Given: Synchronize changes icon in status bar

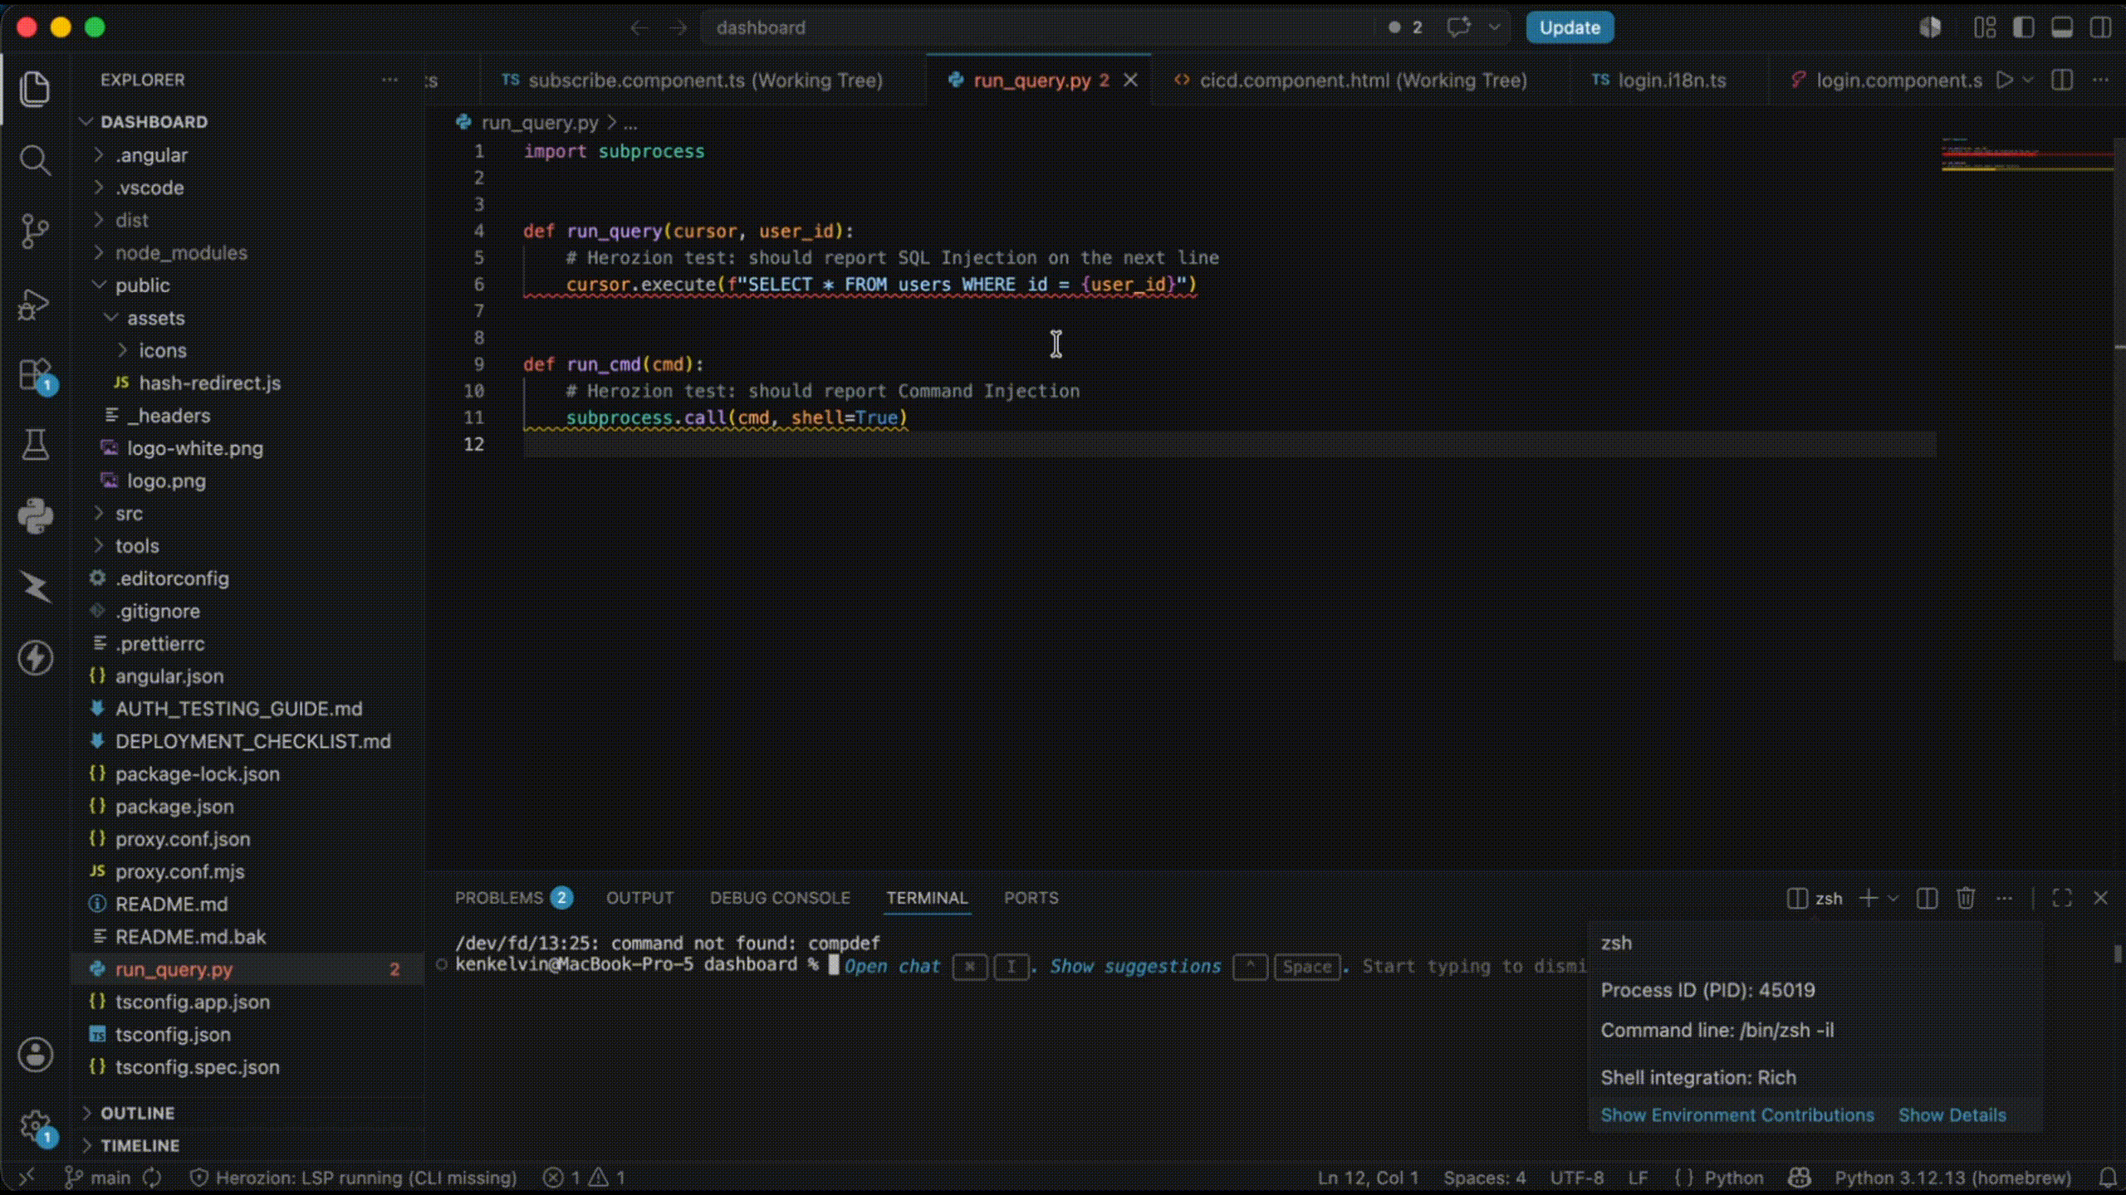Looking at the screenshot, I should [152, 1178].
